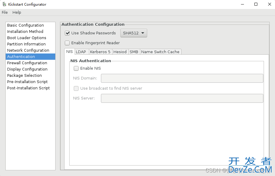Open Boot Loader Options section

(x=30, y=38)
